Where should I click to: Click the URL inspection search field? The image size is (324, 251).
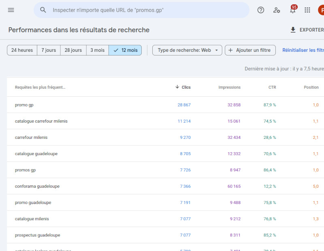[146, 10]
